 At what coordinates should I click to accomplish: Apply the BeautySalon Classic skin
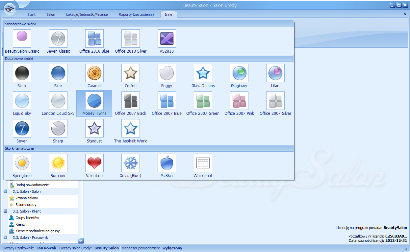(x=22, y=41)
